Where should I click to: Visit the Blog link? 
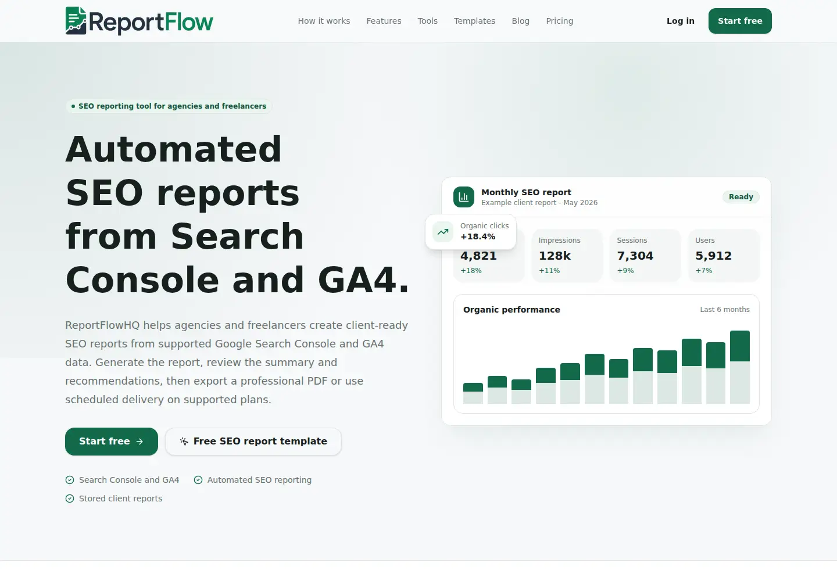tap(520, 21)
